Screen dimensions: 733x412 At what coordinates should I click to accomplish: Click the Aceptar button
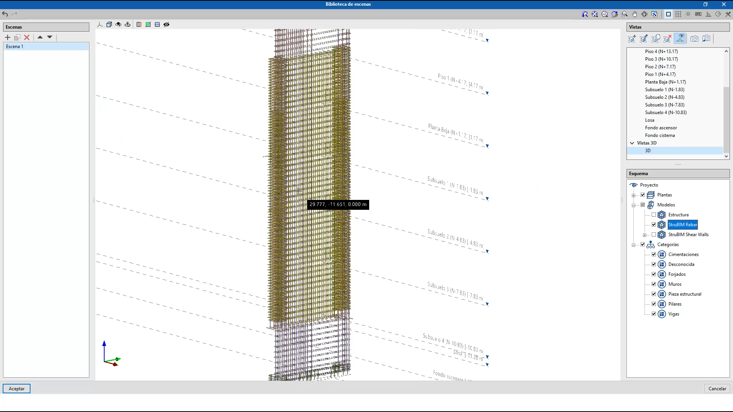click(x=16, y=389)
